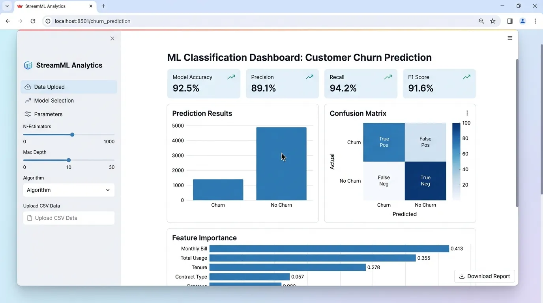Click the StreamML Analytics logo icon
This screenshot has width=543, height=303.
(28, 65)
